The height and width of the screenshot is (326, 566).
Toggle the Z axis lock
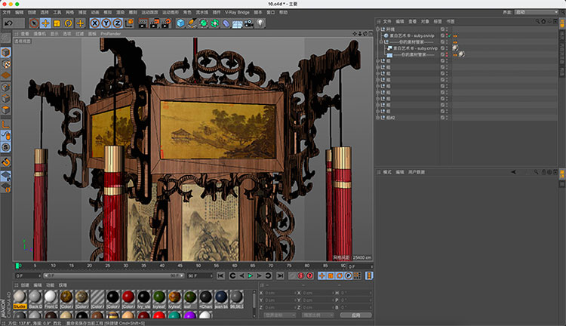point(118,23)
